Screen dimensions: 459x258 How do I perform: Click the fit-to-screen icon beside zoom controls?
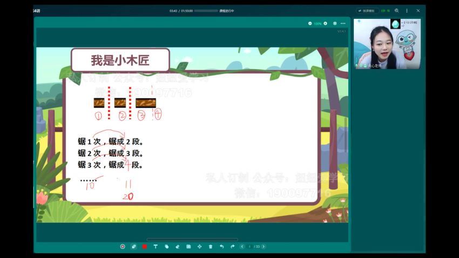coord(335,23)
